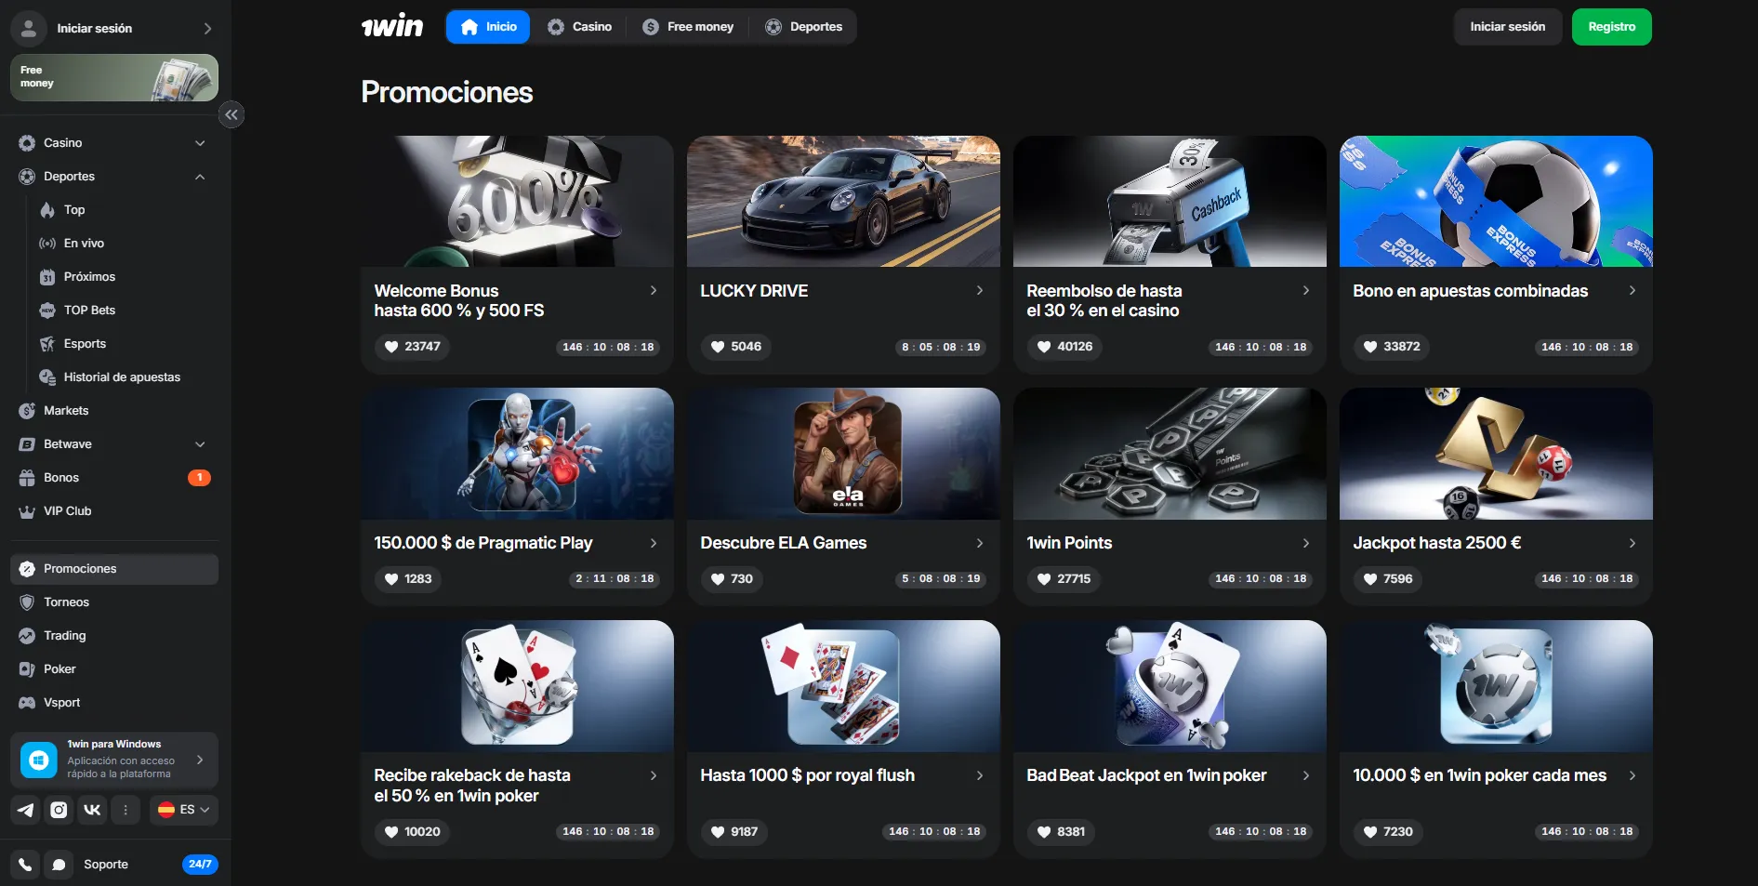Screen dimensions: 1758x886
Task: Collapse the sidebar with double-arrow icon
Action: point(231,114)
